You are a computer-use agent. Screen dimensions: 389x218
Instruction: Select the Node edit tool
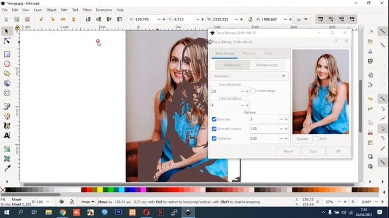[7, 41]
